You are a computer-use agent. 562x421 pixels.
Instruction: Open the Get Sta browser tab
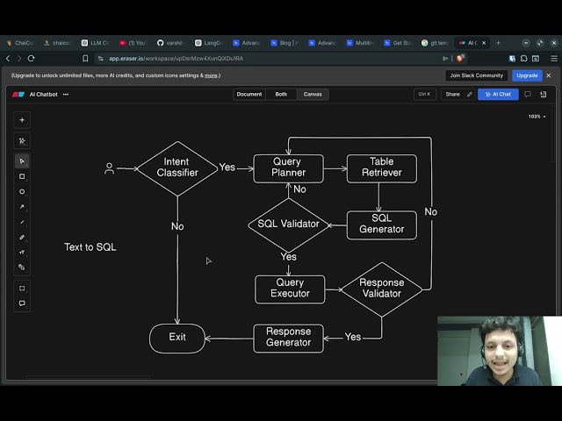pos(398,43)
